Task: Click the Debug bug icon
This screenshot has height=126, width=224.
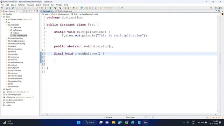Action: pyautogui.click(x=45, y=8)
